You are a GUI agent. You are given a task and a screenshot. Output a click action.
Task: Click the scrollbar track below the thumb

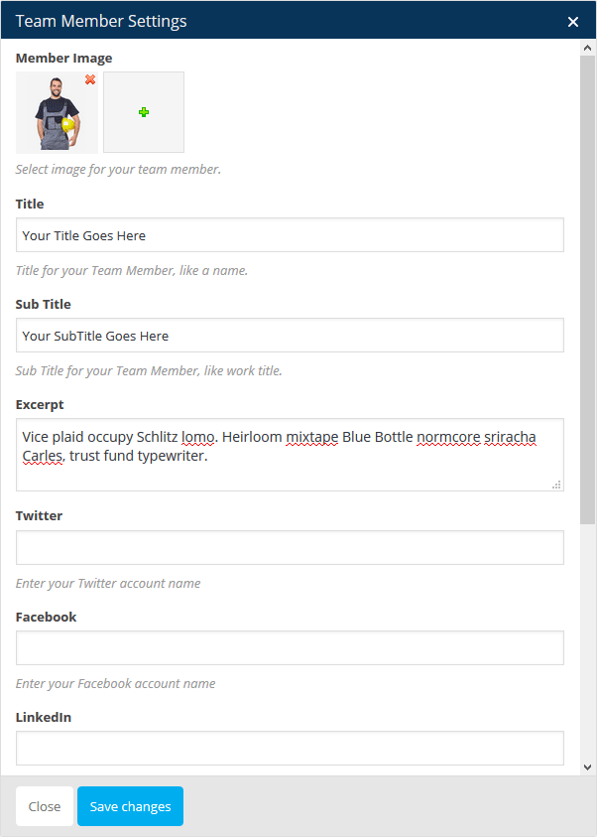(588, 645)
